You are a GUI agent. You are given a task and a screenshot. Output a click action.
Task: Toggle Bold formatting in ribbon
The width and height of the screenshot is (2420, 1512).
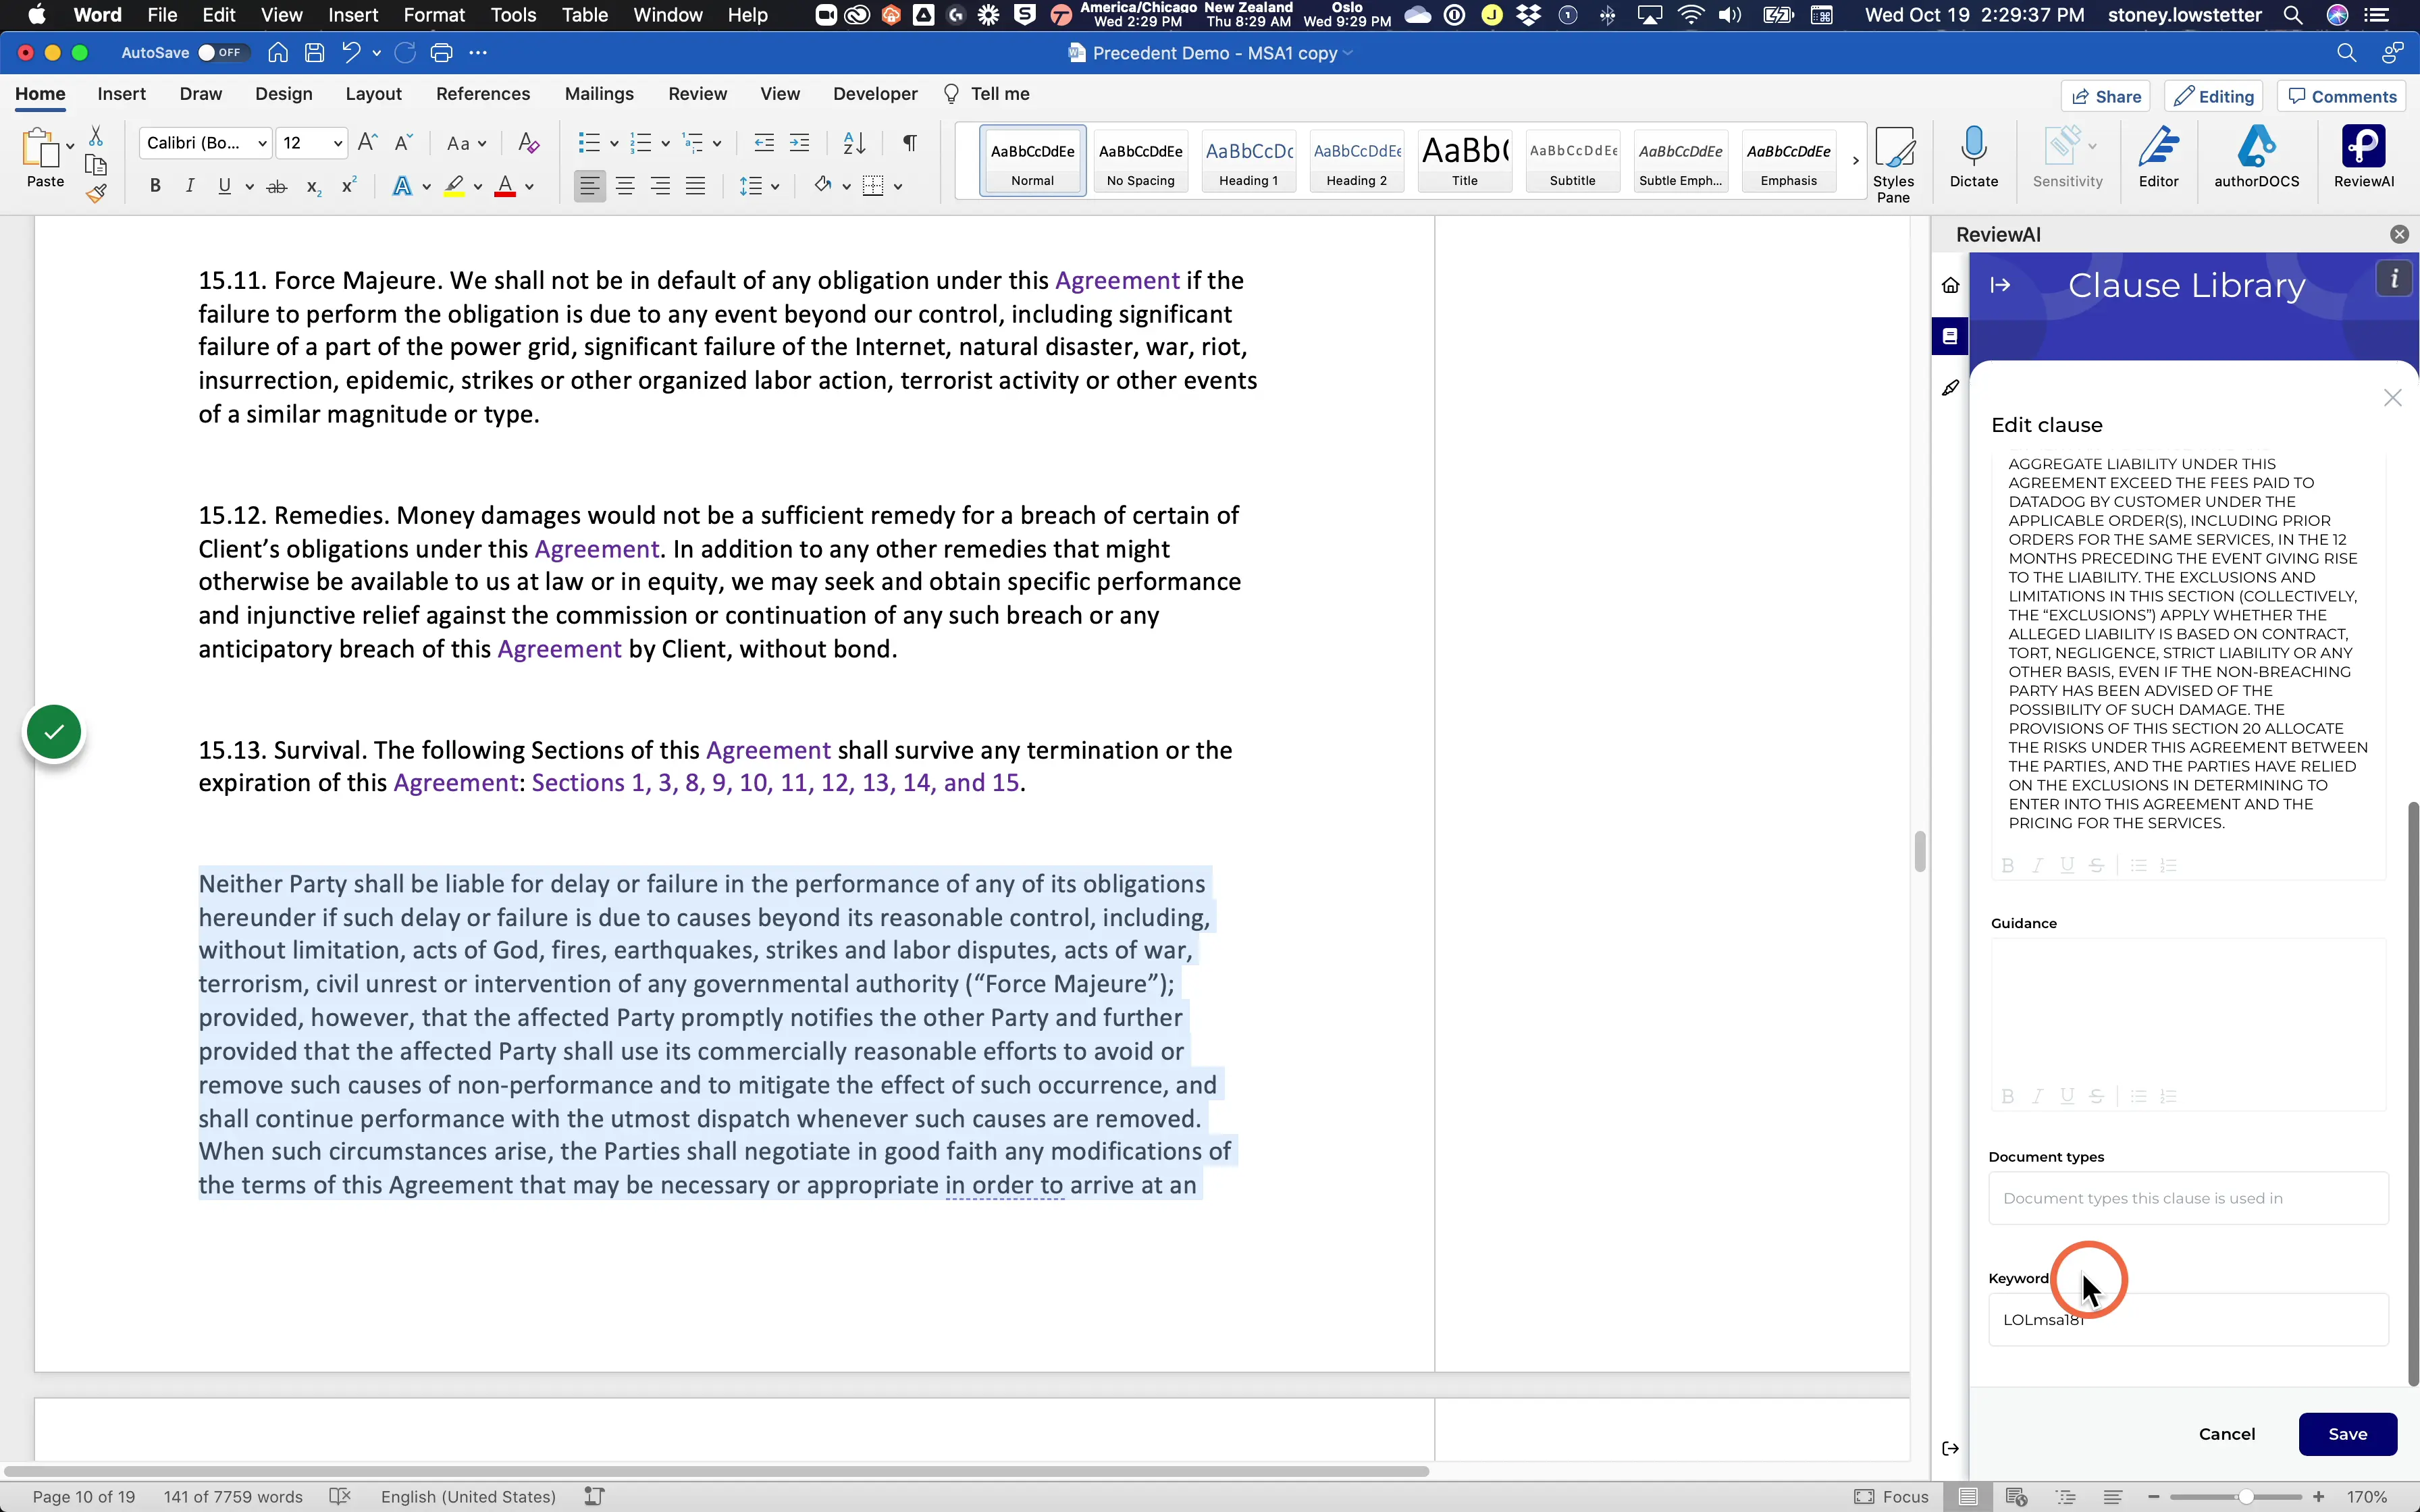tap(155, 186)
